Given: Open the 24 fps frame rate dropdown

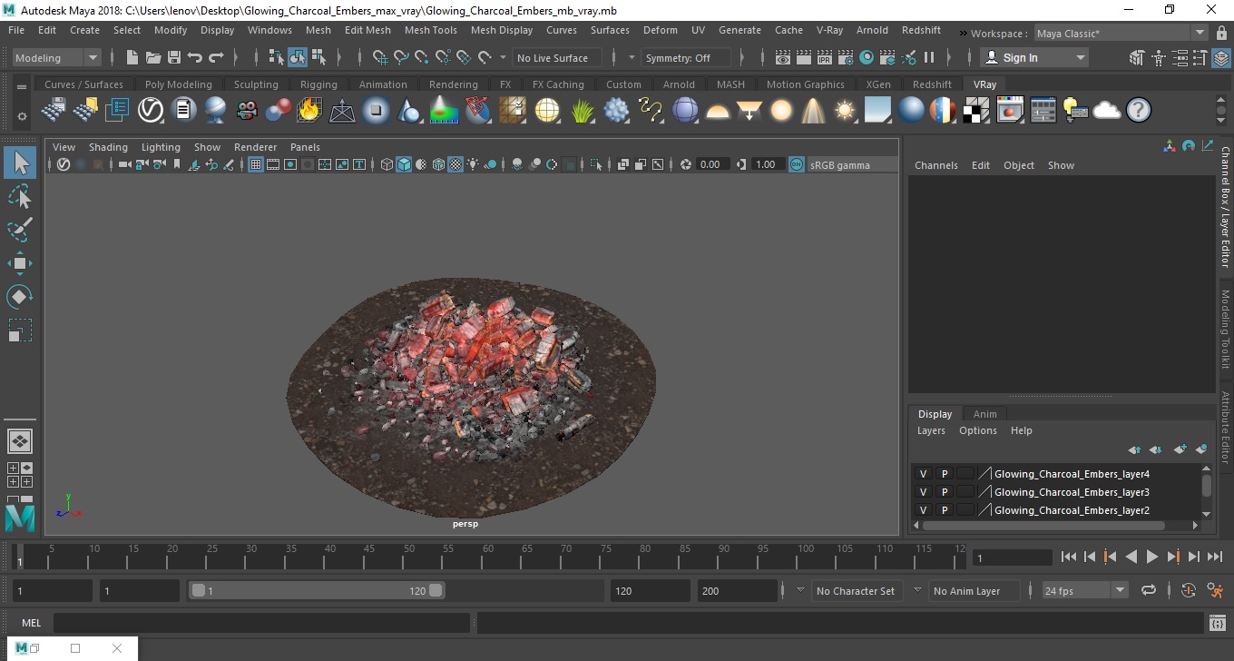Looking at the screenshot, I should tap(1085, 590).
